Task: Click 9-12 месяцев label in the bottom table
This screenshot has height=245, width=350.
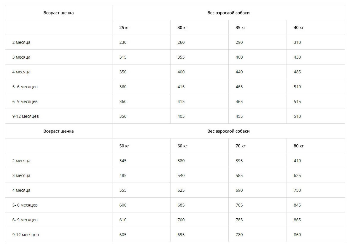Action: [26, 235]
